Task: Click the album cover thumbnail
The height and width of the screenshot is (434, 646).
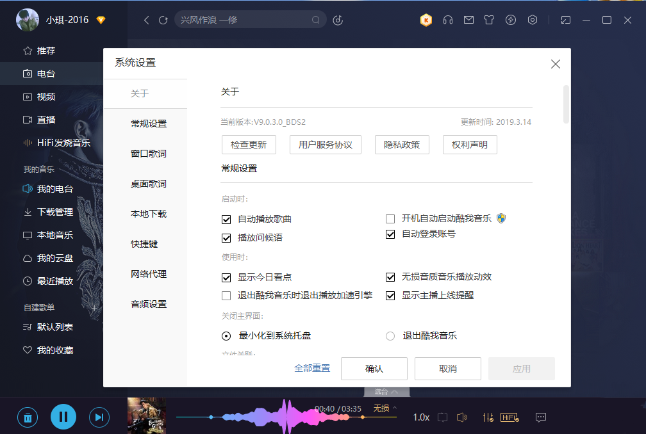Action: [x=147, y=415]
